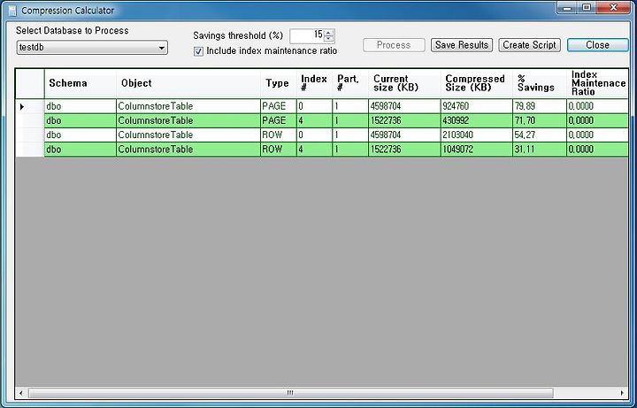Sort by Type column header

pos(279,83)
